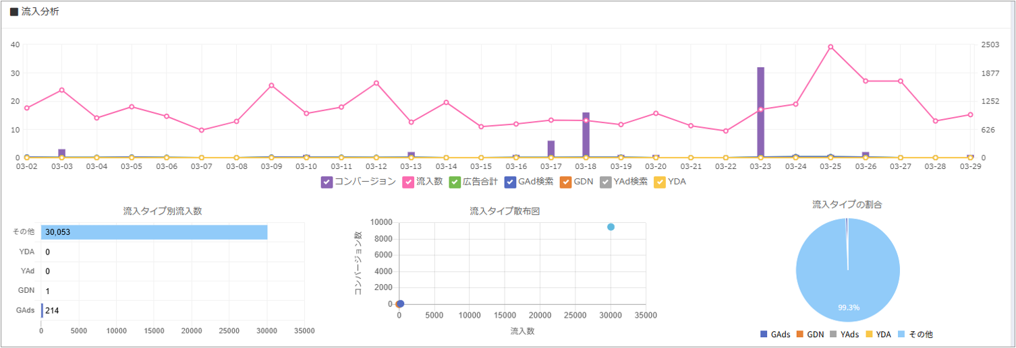Click the 03-25 peak point on line
This screenshot has height=348, width=1016.
[x=830, y=47]
